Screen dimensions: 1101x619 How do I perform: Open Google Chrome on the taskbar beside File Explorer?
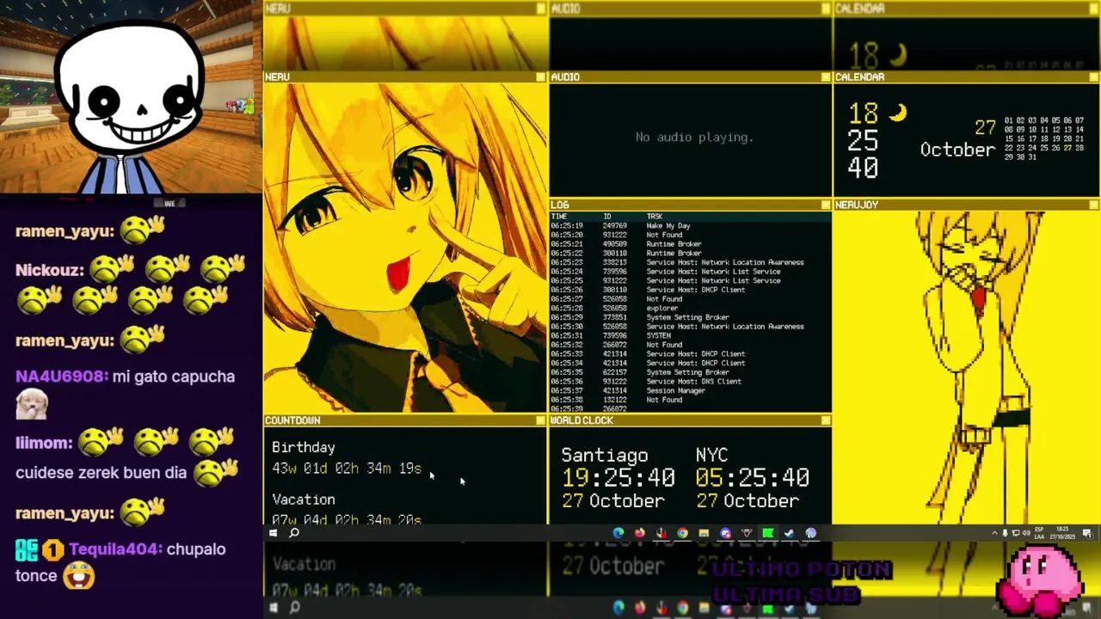click(x=682, y=533)
